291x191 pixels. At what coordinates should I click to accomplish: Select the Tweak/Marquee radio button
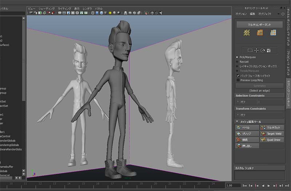(x=237, y=71)
